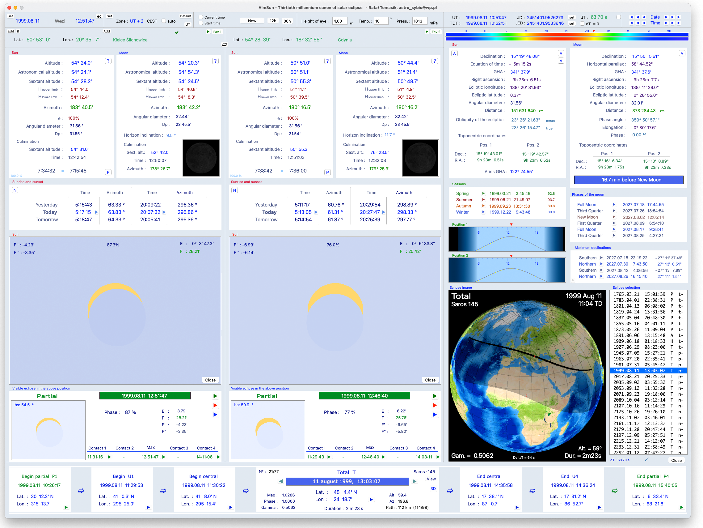Click red play arrow beside Phase 87 %
703x528 pixels.
215,405
